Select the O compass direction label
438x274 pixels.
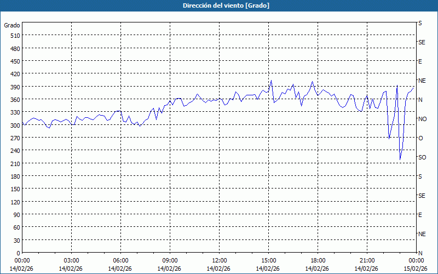tap(420, 138)
